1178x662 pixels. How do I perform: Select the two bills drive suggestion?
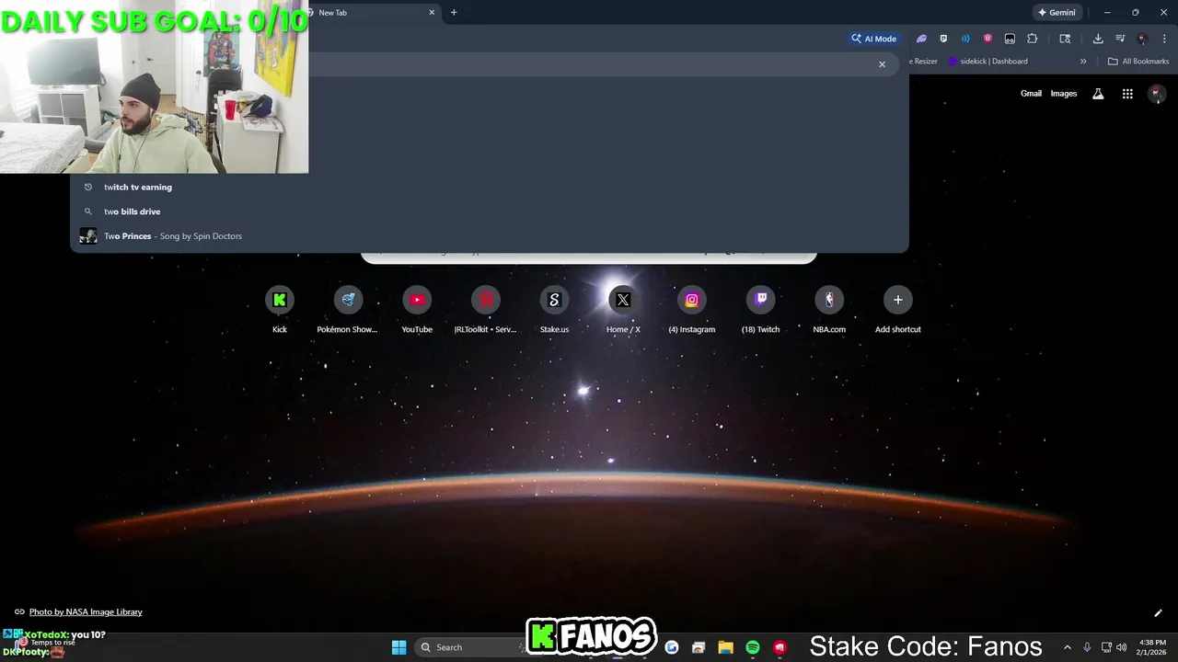tap(490, 211)
